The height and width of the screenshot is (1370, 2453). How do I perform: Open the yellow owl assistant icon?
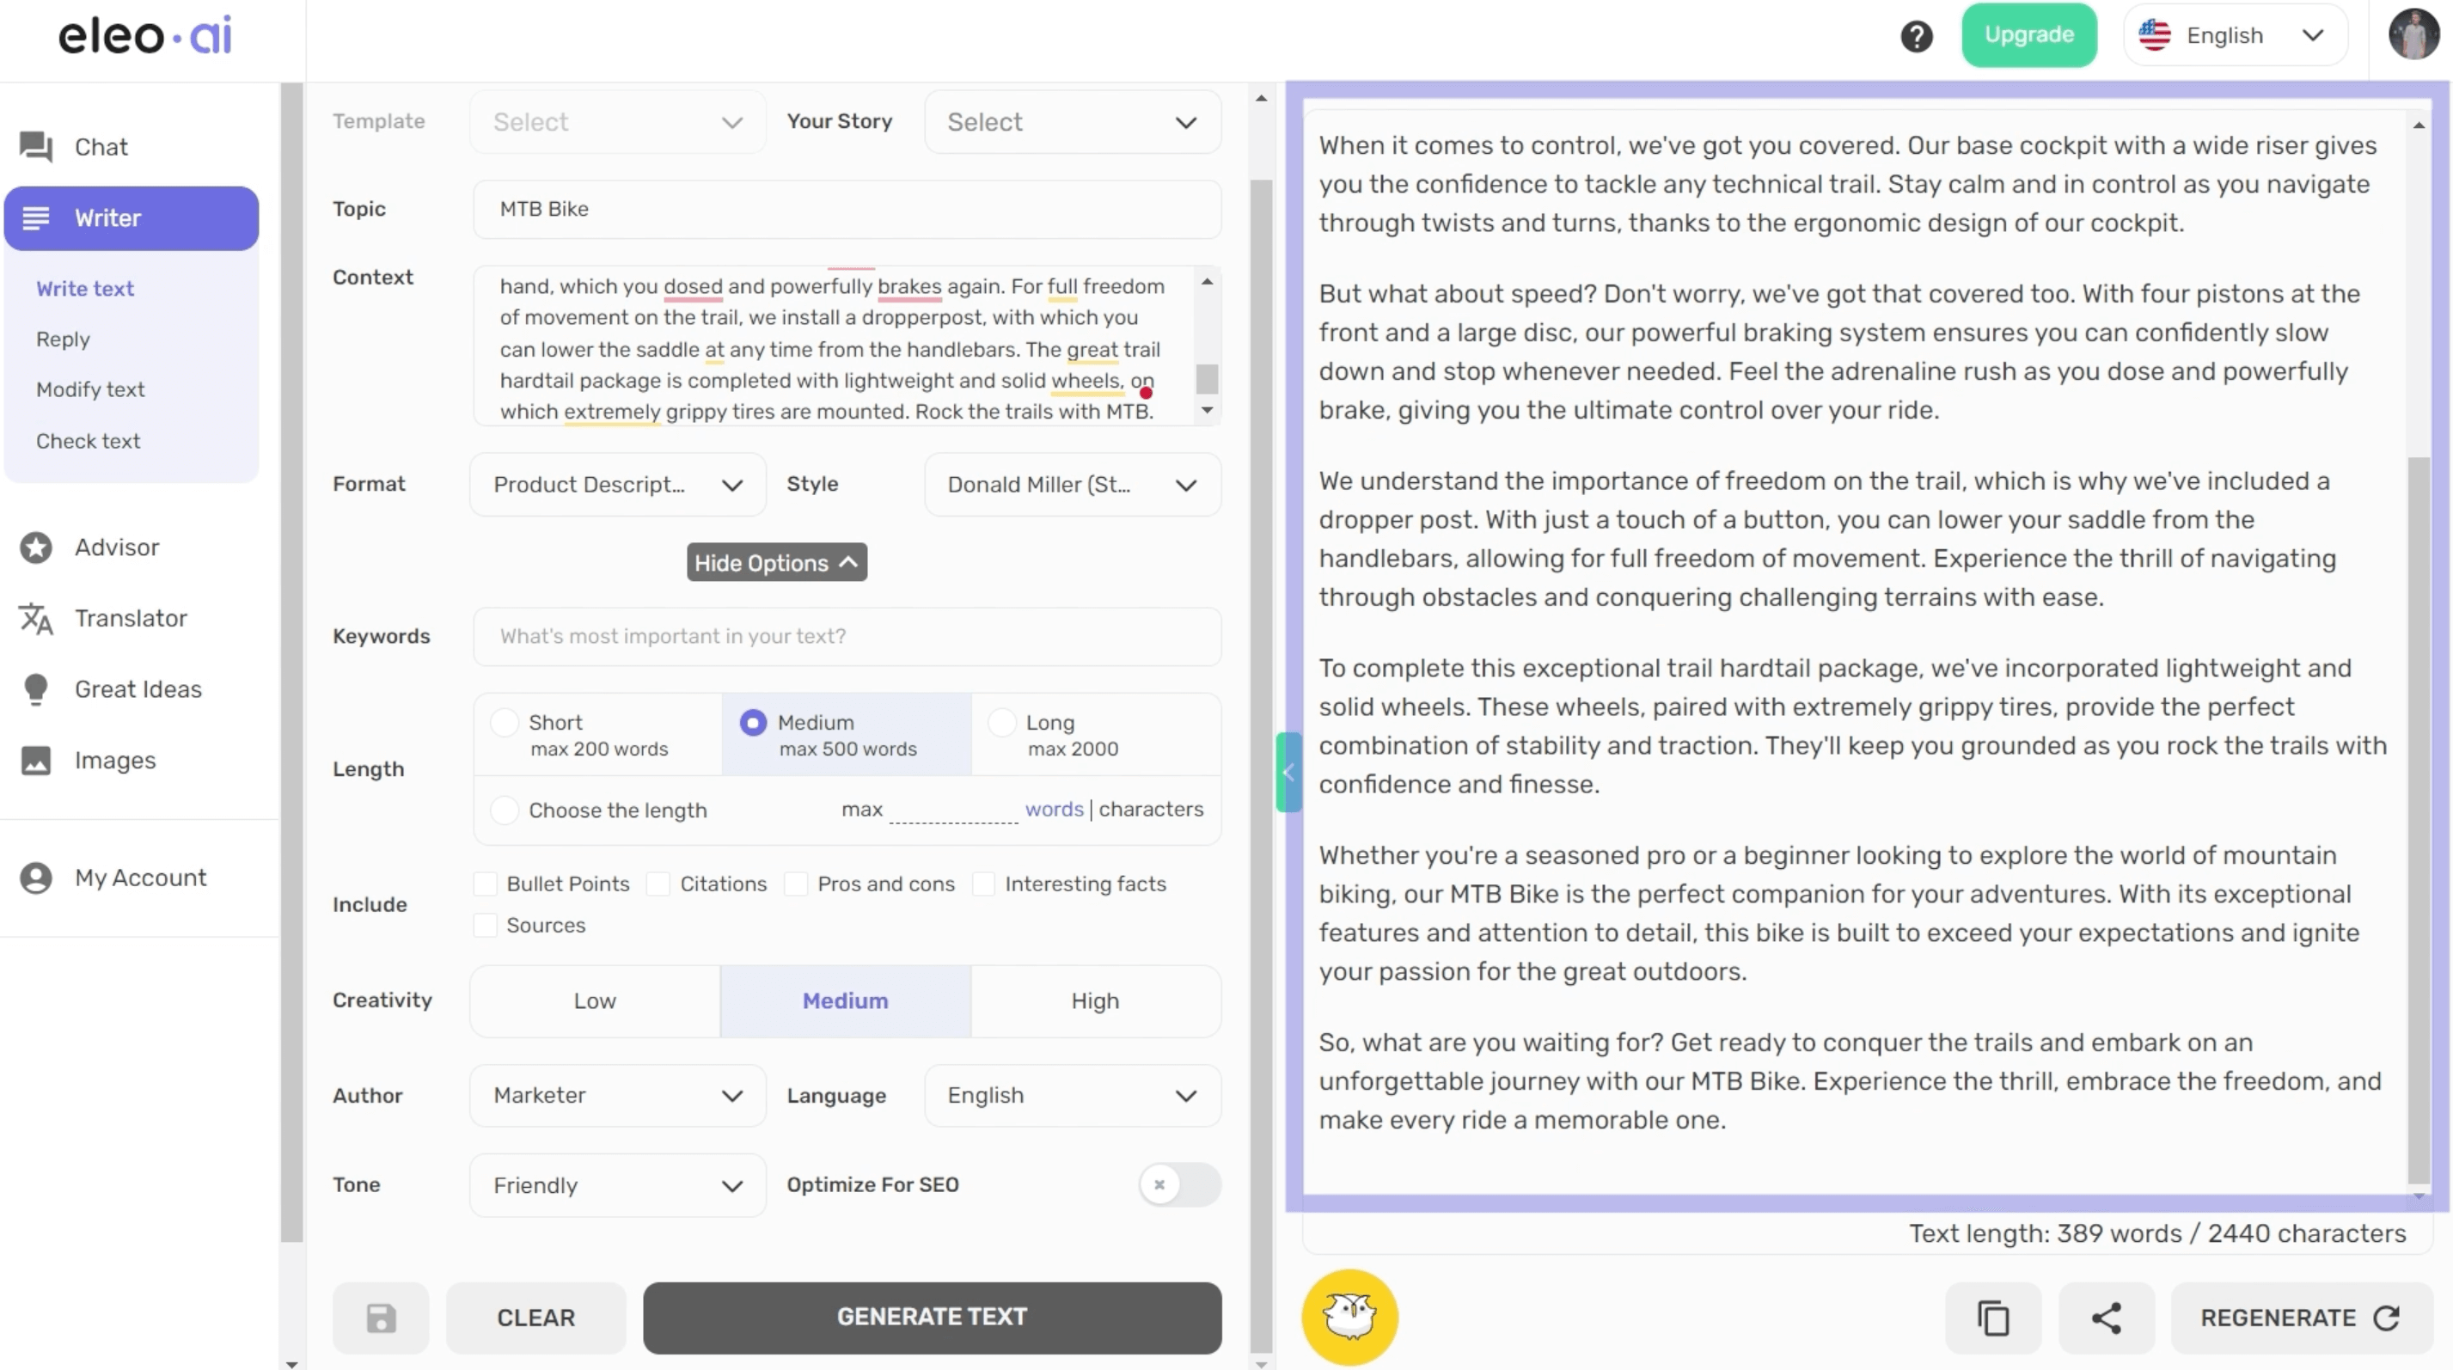coord(1349,1318)
